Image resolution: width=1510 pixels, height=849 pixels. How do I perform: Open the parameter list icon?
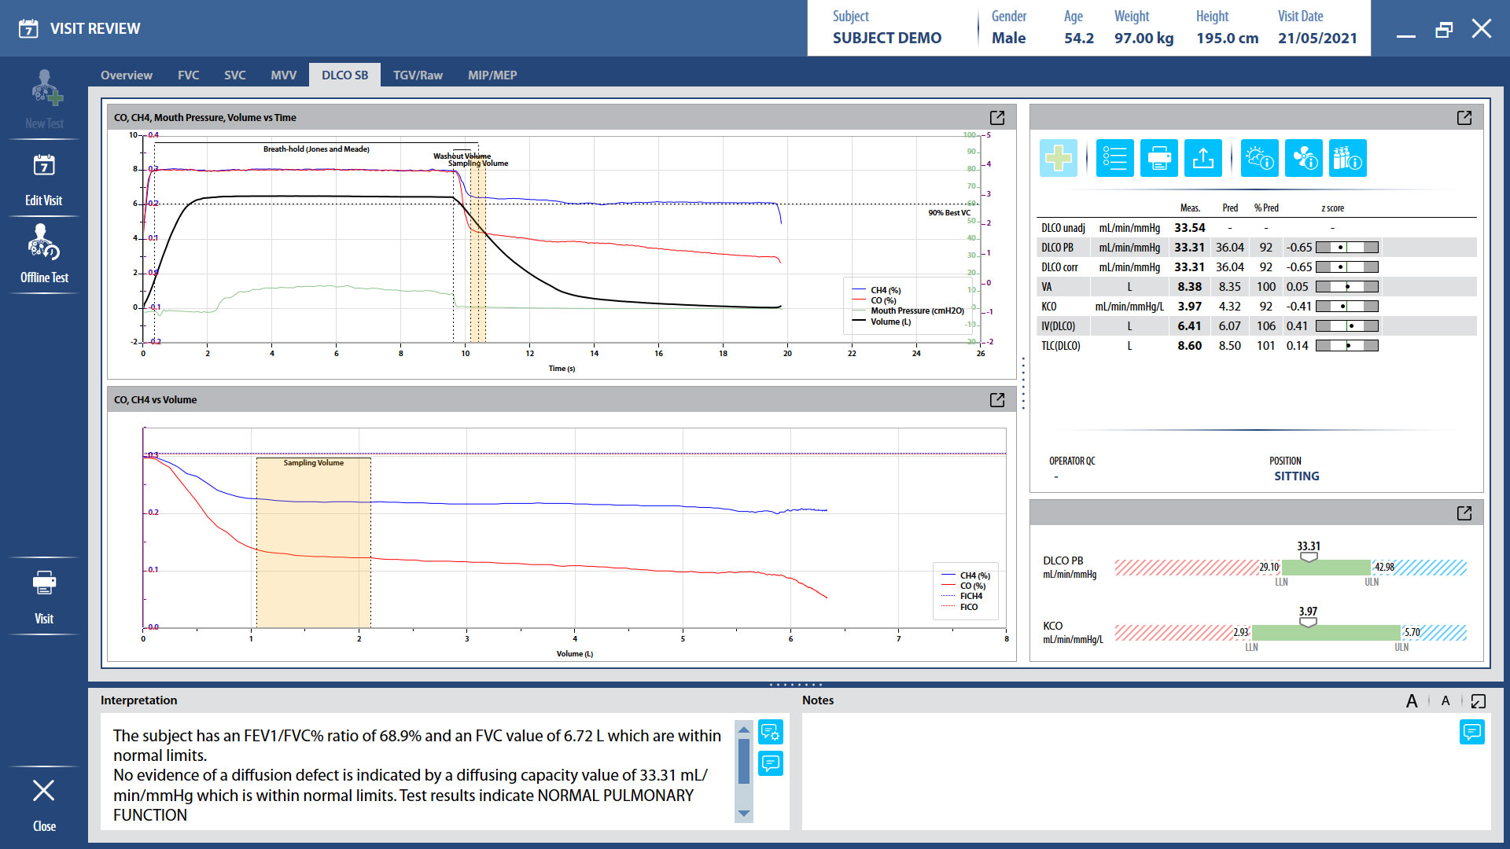pyautogui.click(x=1114, y=158)
